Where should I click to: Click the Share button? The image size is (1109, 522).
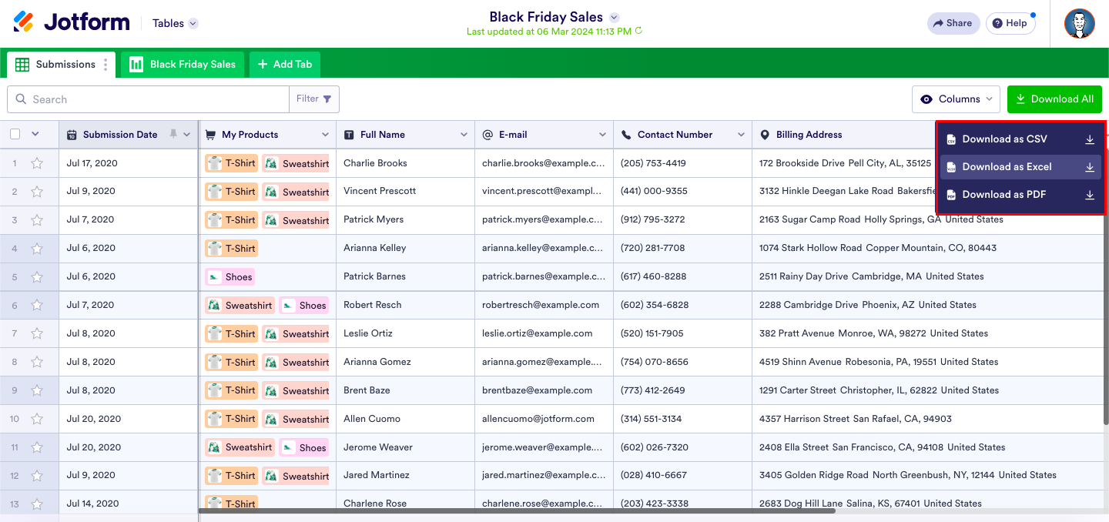pyautogui.click(x=953, y=23)
